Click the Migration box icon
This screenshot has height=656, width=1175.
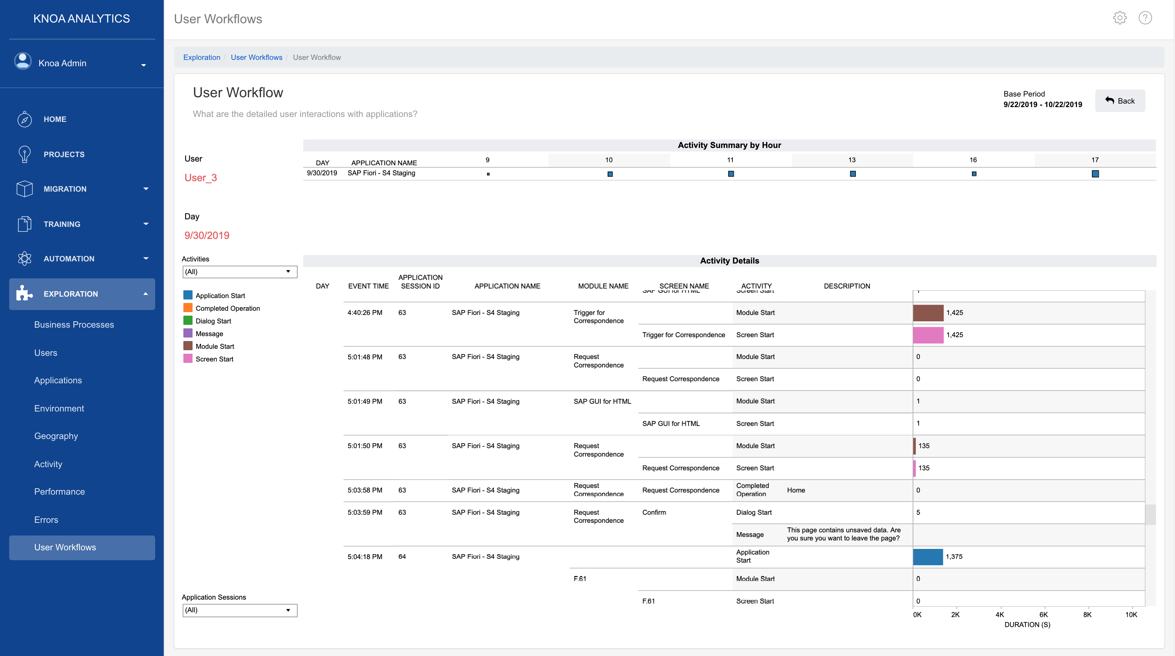25,188
